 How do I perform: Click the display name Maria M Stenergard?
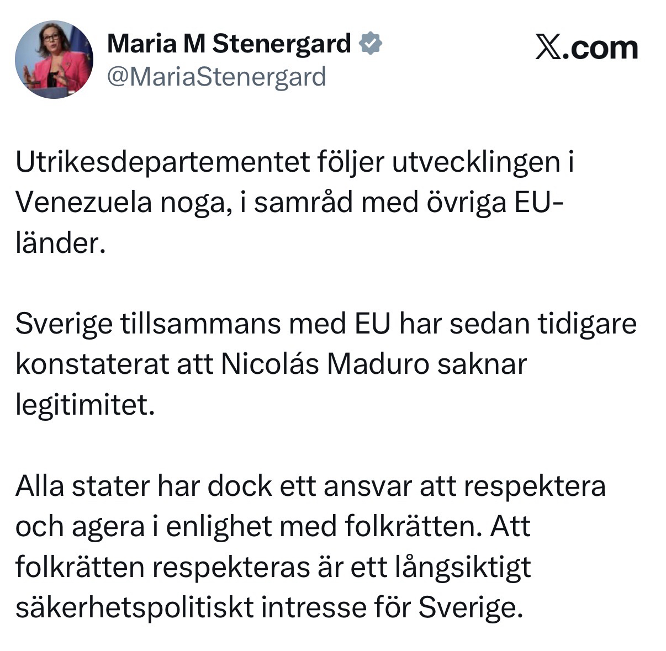(229, 44)
